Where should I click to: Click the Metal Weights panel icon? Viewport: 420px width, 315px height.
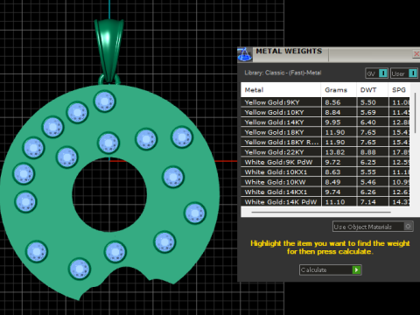point(244,54)
